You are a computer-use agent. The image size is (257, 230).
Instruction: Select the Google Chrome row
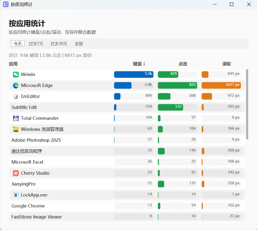(127, 206)
